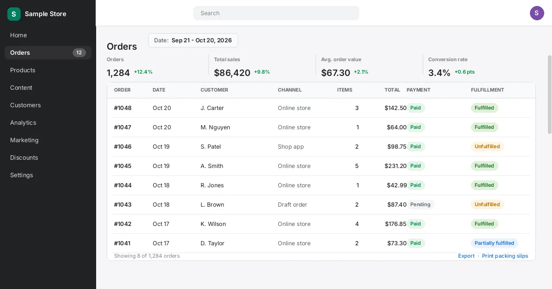This screenshot has width=552, height=289.
Task: Open order #1046
Action: click(x=123, y=146)
